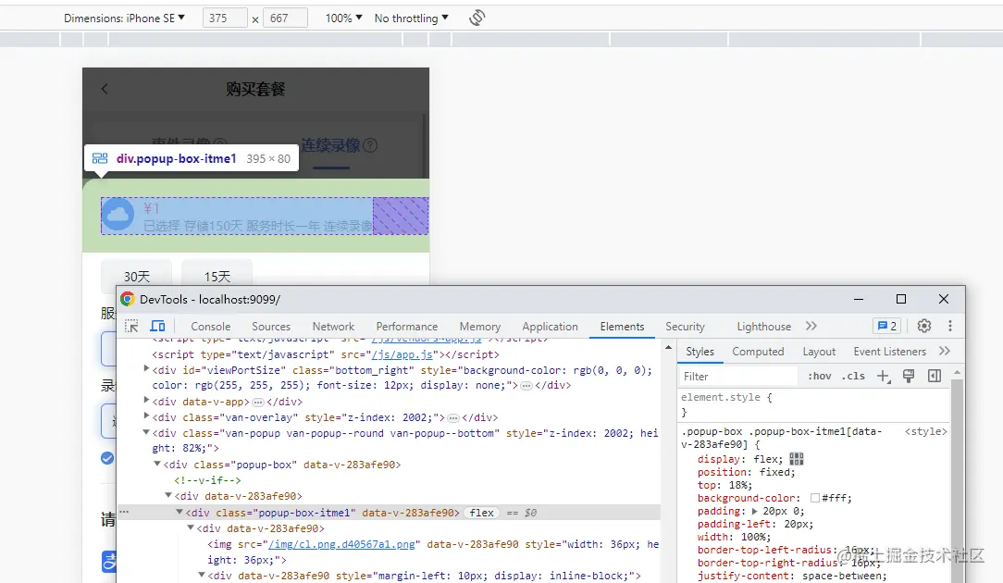Toggle the :hov element state panel
This screenshot has height=583, width=1003.
(820, 377)
